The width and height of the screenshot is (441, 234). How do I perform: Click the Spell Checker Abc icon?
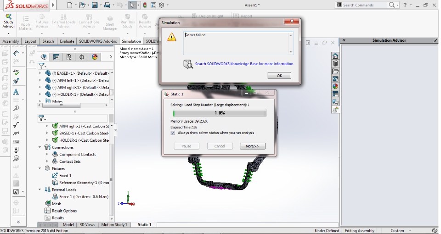pos(16,72)
